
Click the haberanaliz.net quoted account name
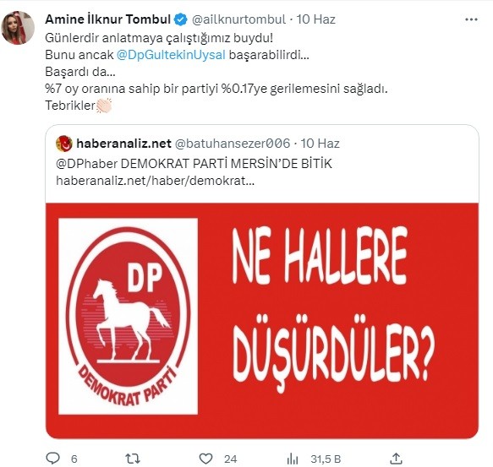[x=123, y=144]
